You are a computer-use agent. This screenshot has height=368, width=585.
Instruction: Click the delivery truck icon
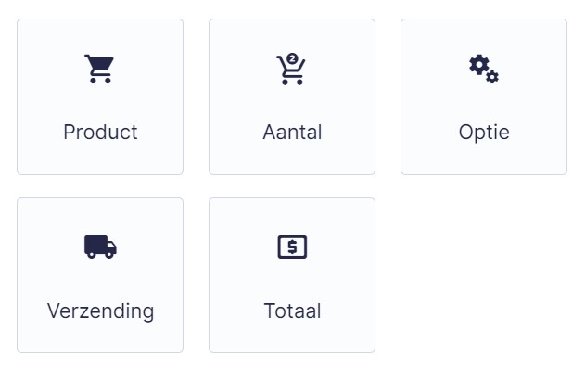coord(100,247)
